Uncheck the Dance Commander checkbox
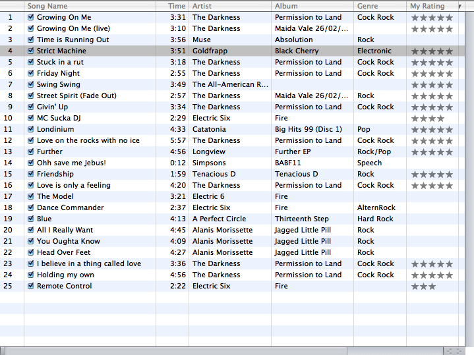474x355 pixels. pyautogui.click(x=30, y=207)
